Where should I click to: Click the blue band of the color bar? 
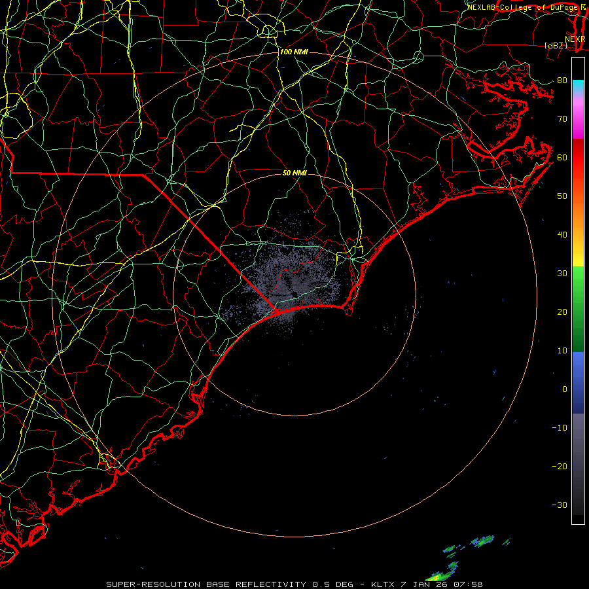(x=578, y=382)
